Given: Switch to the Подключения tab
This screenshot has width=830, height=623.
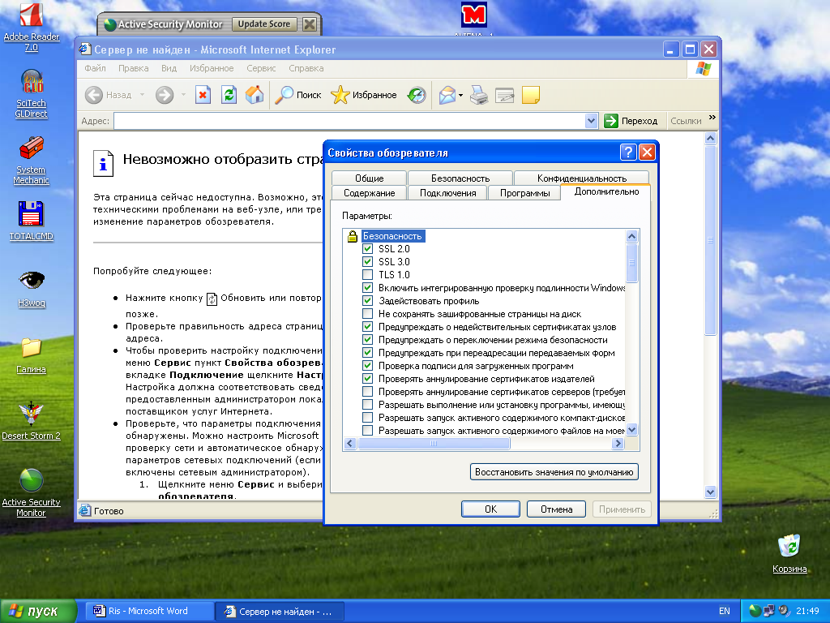Looking at the screenshot, I should 447,193.
